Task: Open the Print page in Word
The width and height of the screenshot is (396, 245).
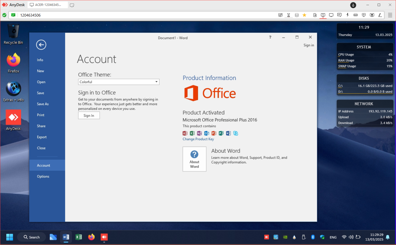Action: [x=41, y=115]
